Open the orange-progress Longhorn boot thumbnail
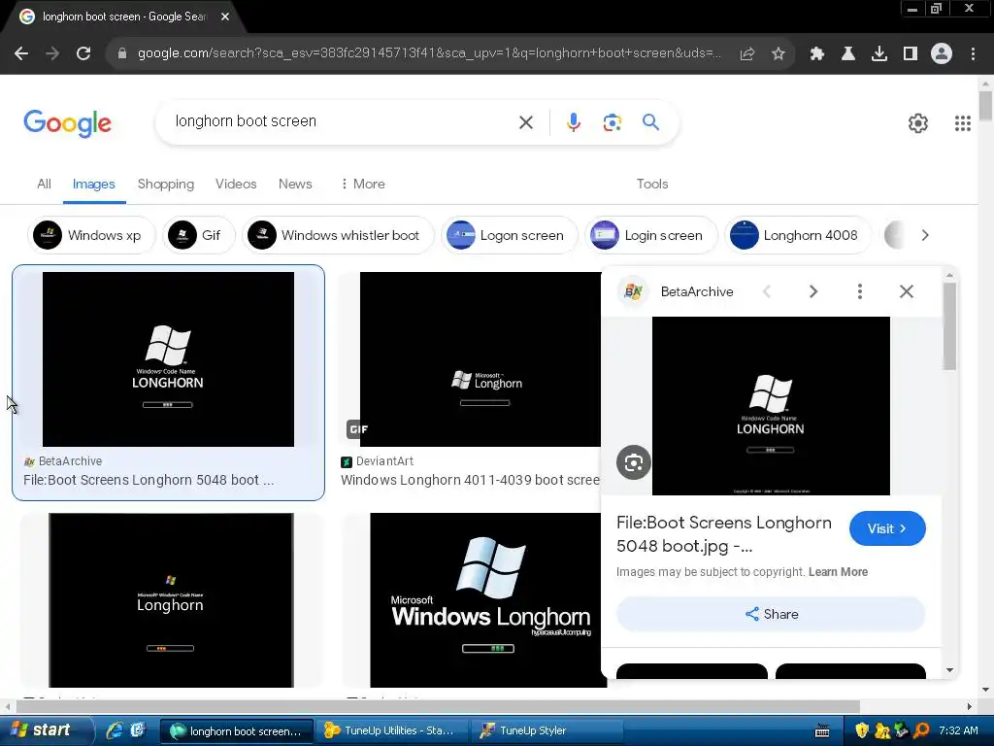Image resolution: width=994 pixels, height=746 pixels. pyautogui.click(x=171, y=599)
